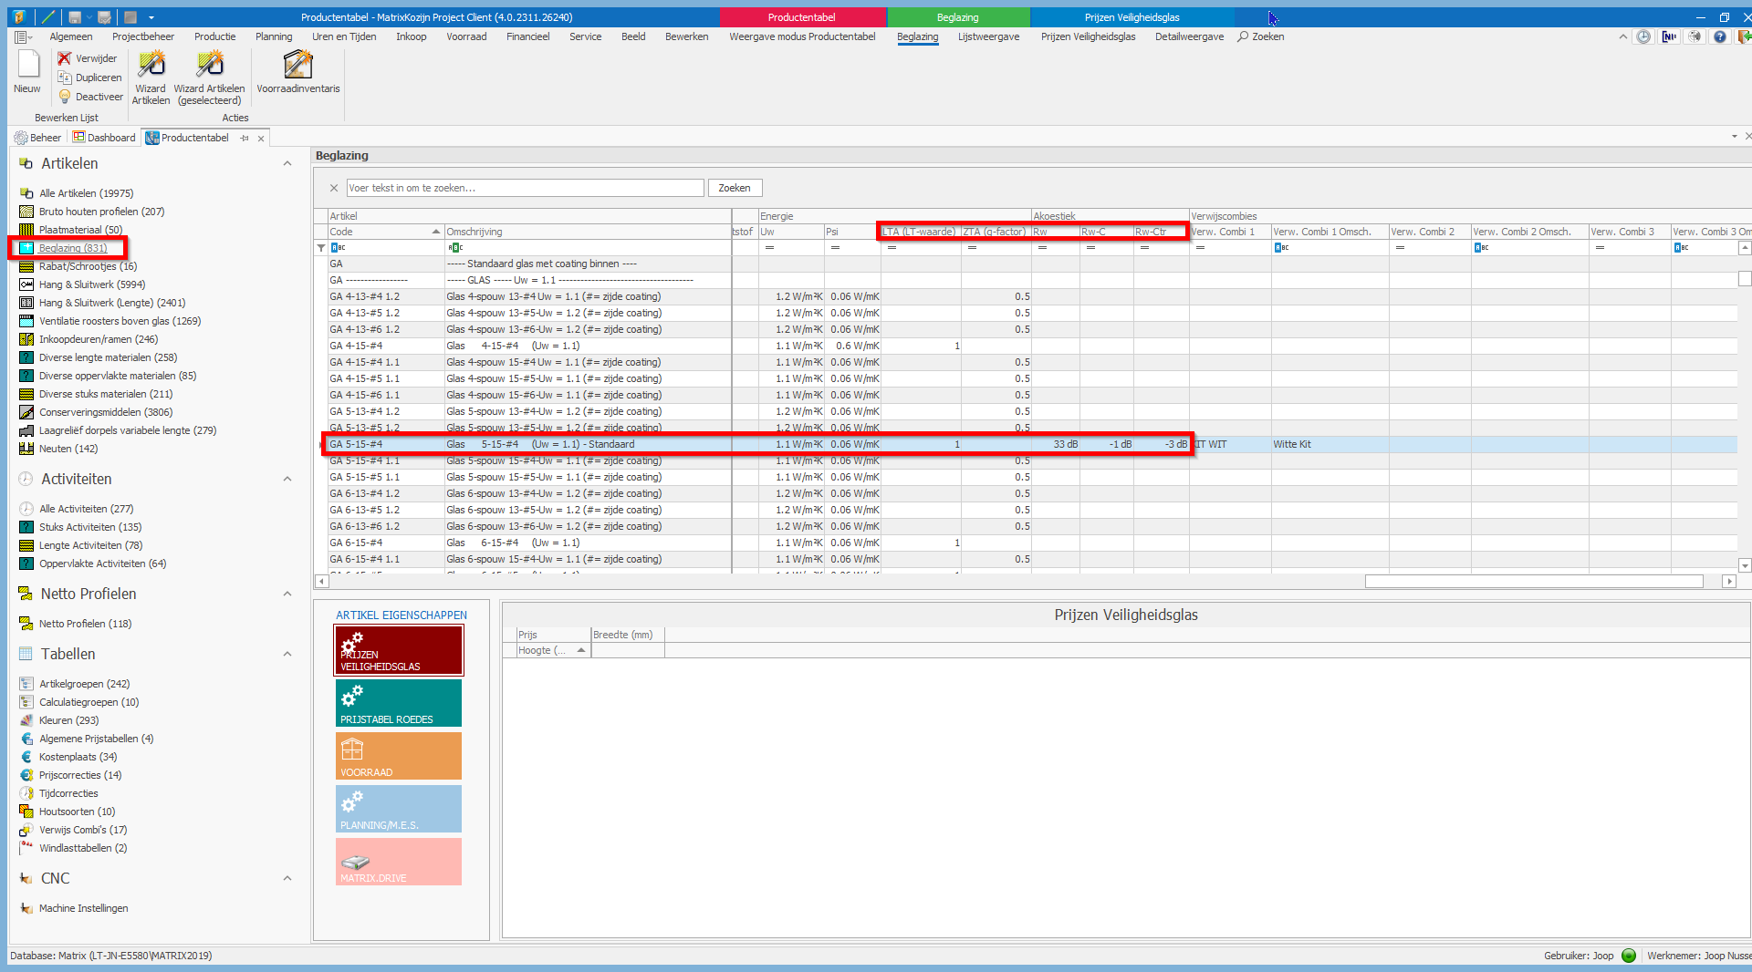
Task: Click the Deactiveer lightbulb icon
Action: [64, 97]
